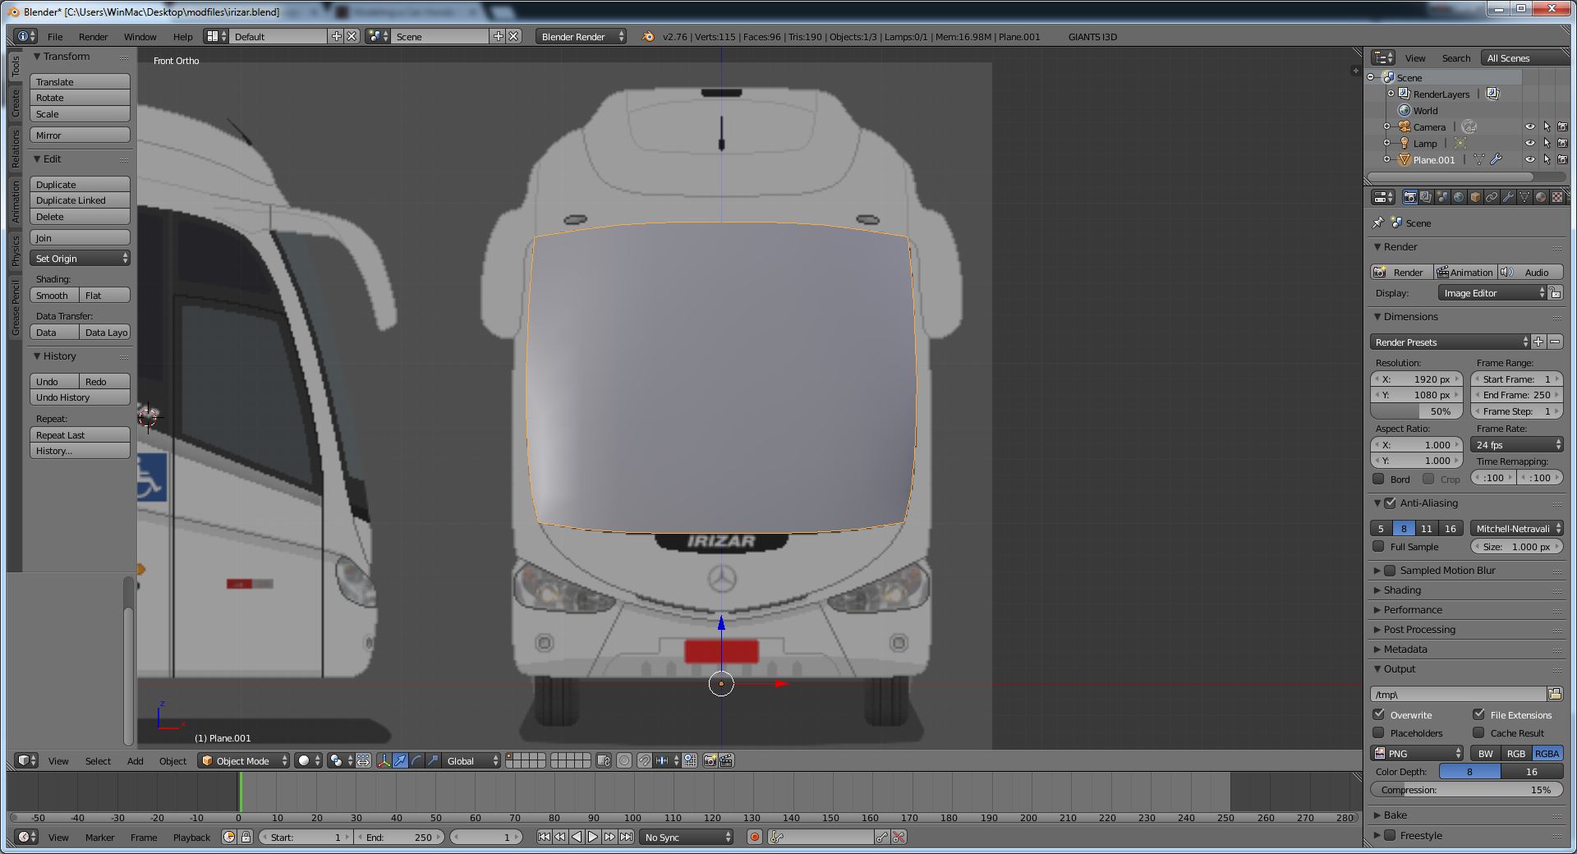Enable the Placeholders checkbox
The width and height of the screenshot is (1577, 854).
[1378, 732]
